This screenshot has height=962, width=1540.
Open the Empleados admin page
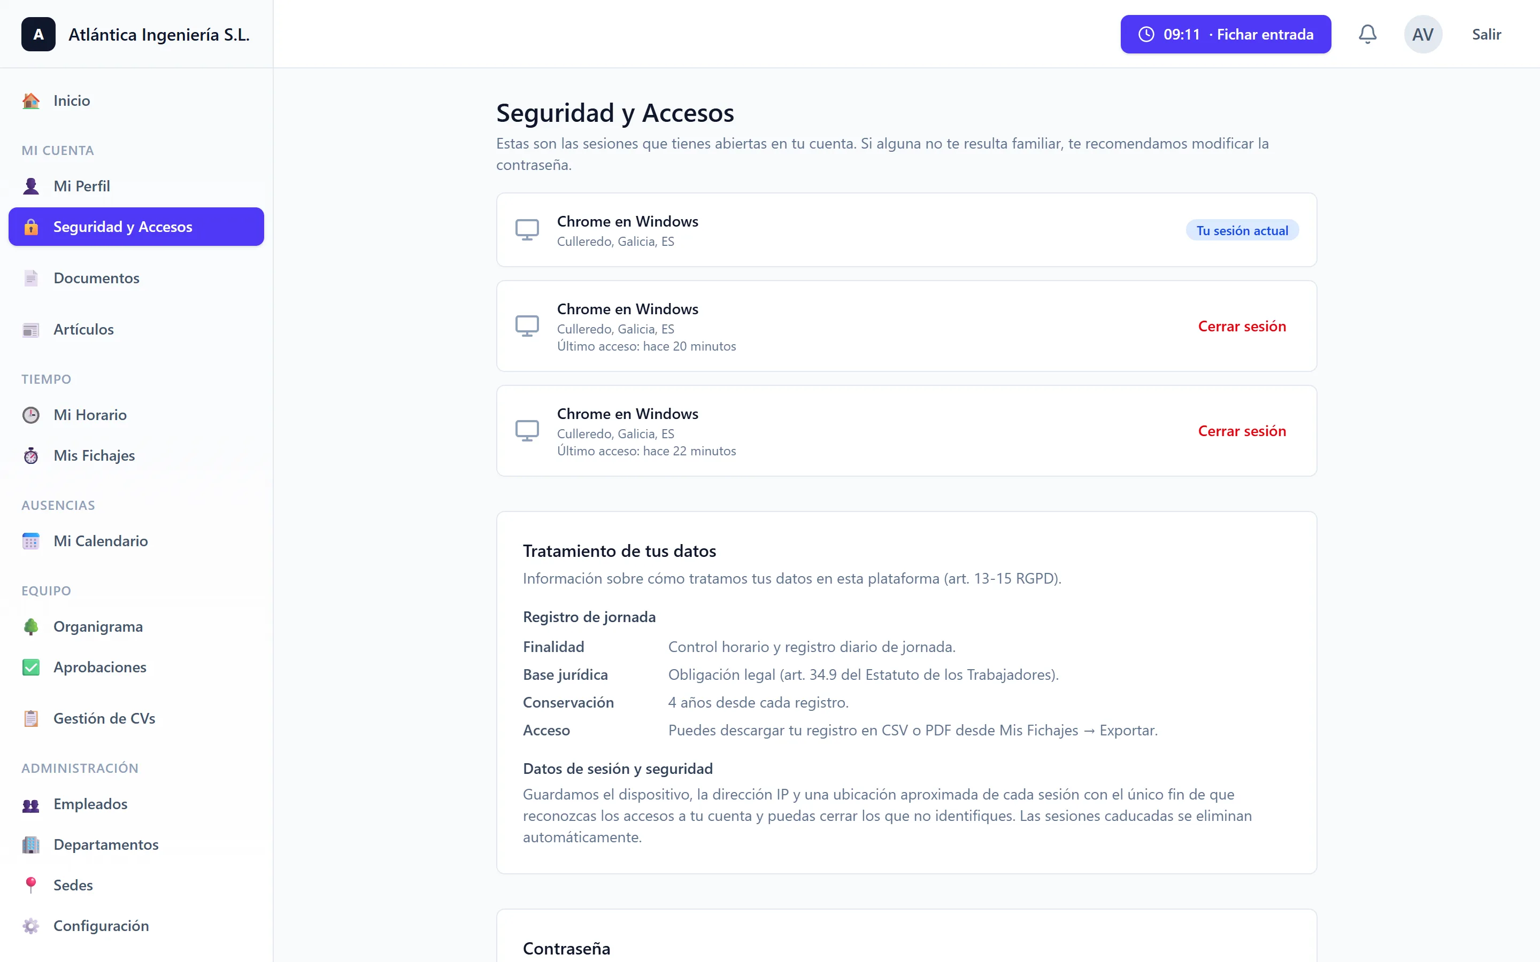136,804
